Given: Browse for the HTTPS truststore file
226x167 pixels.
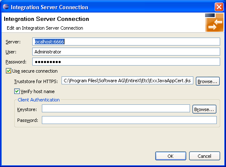Looking at the screenshot, I should click(208, 81).
